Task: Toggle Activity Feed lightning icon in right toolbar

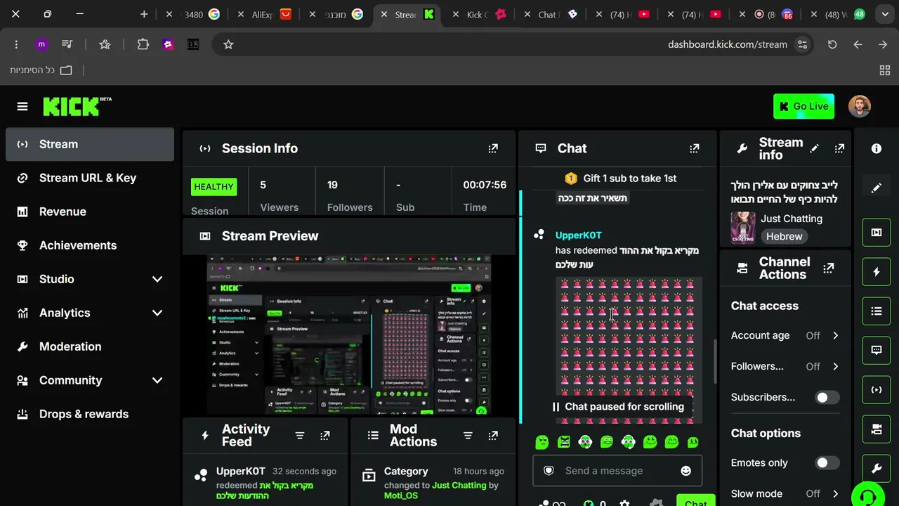Action: pyautogui.click(x=877, y=271)
